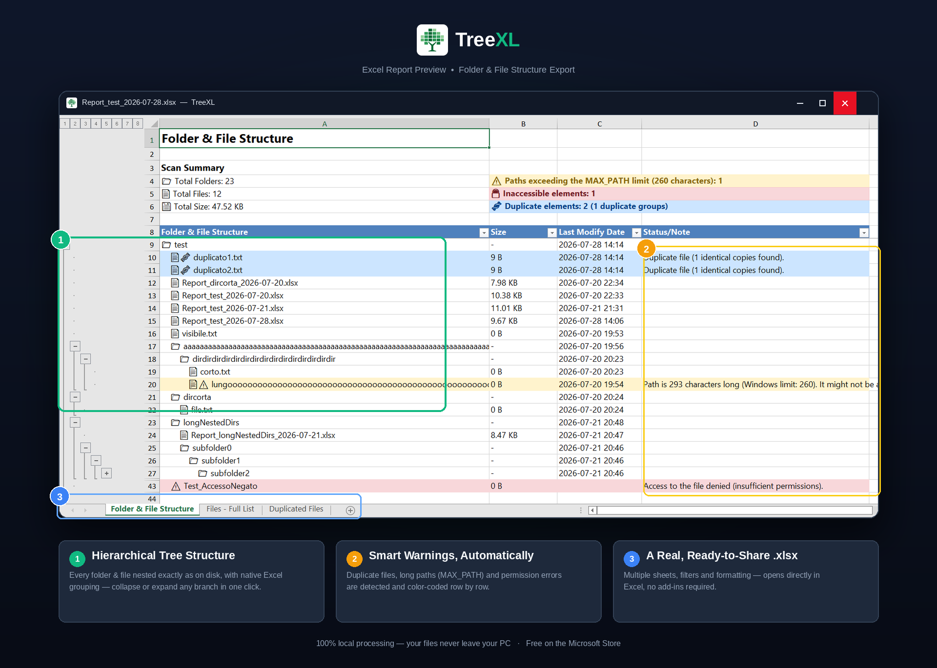Select the Scan Summary cell
Viewport: 937px width, 668px height.
pyautogui.click(x=325, y=168)
